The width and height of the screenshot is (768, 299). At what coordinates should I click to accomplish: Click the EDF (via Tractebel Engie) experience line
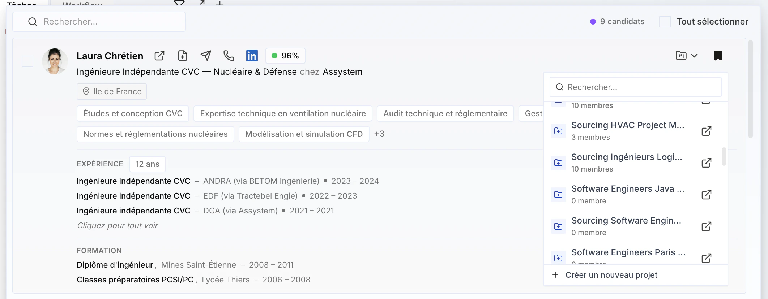pos(217,196)
